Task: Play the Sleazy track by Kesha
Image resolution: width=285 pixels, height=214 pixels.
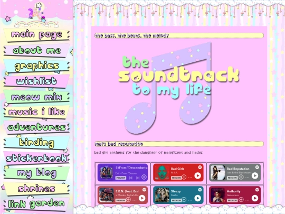Action: pyautogui.click(x=197, y=198)
